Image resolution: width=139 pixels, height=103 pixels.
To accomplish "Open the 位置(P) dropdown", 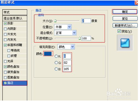I will tap(63, 27).
